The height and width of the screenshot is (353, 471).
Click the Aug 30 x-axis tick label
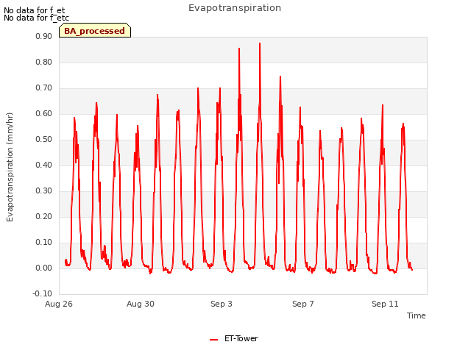141,304
